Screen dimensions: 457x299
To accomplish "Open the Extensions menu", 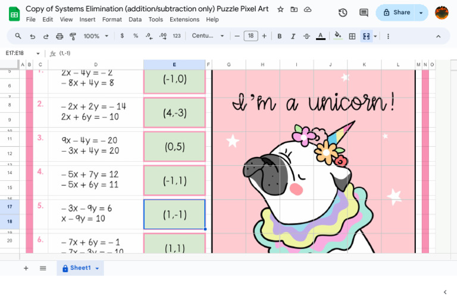I will pos(184,20).
